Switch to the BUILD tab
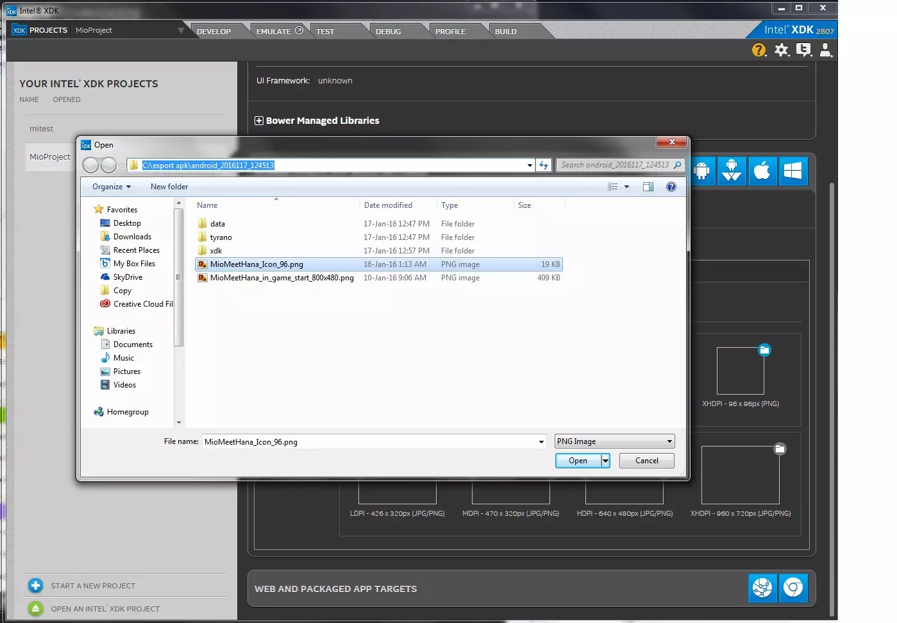The width and height of the screenshot is (897, 623). [x=505, y=31]
